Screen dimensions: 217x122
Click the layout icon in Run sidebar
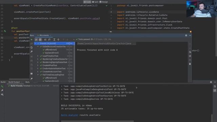(x=32, y=74)
